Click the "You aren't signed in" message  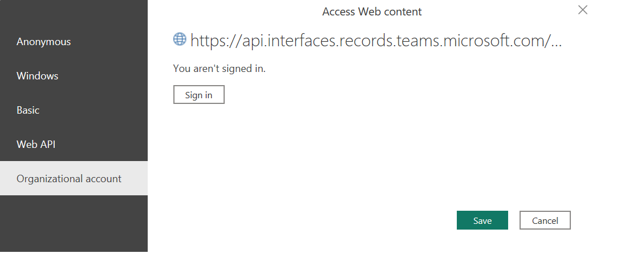click(x=220, y=69)
